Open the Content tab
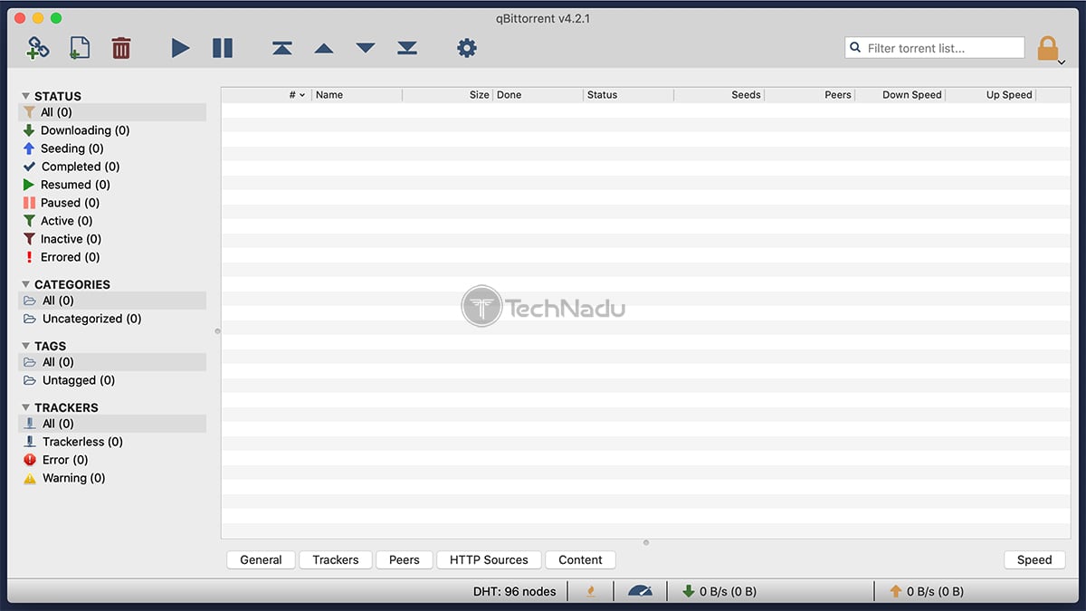 click(580, 560)
